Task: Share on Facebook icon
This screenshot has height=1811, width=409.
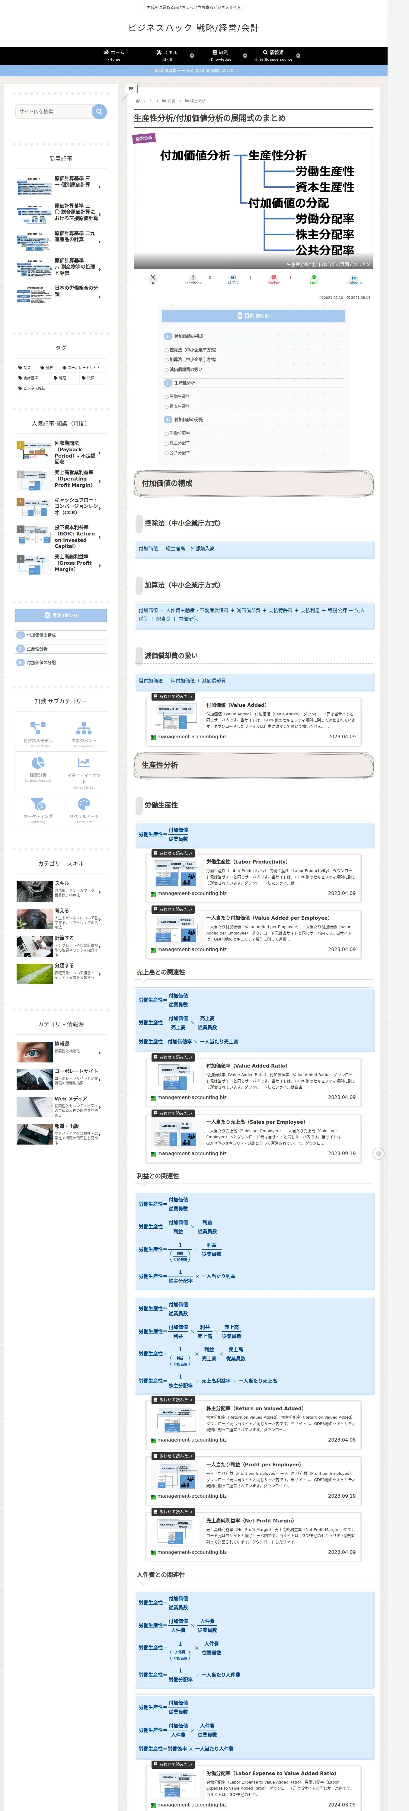Action: (x=193, y=279)
